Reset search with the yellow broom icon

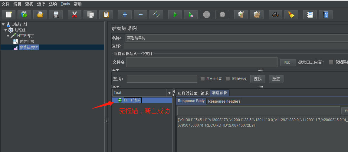[x=291, y=15]
